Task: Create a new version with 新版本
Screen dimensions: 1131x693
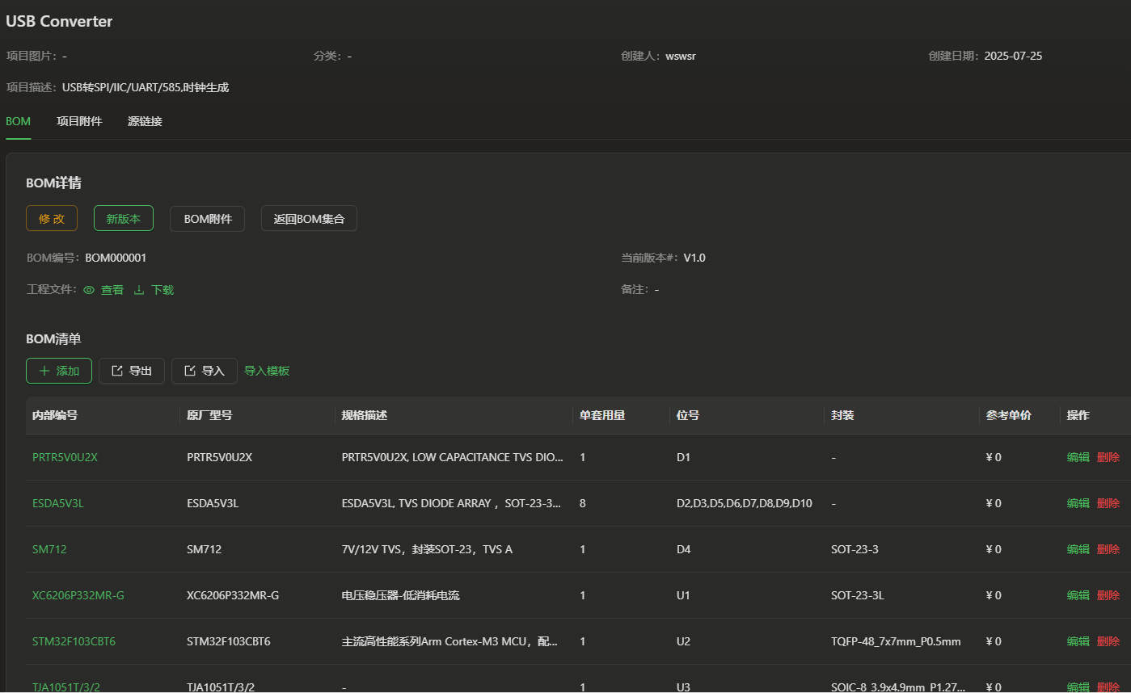Action: (x=123, y=219)
